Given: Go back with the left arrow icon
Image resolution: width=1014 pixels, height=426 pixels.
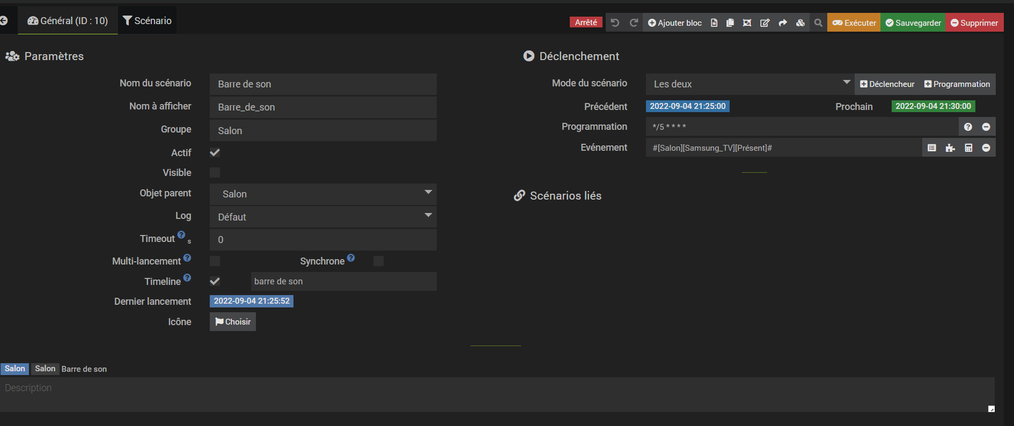Looking at the screenshot, I should point(4,20).
